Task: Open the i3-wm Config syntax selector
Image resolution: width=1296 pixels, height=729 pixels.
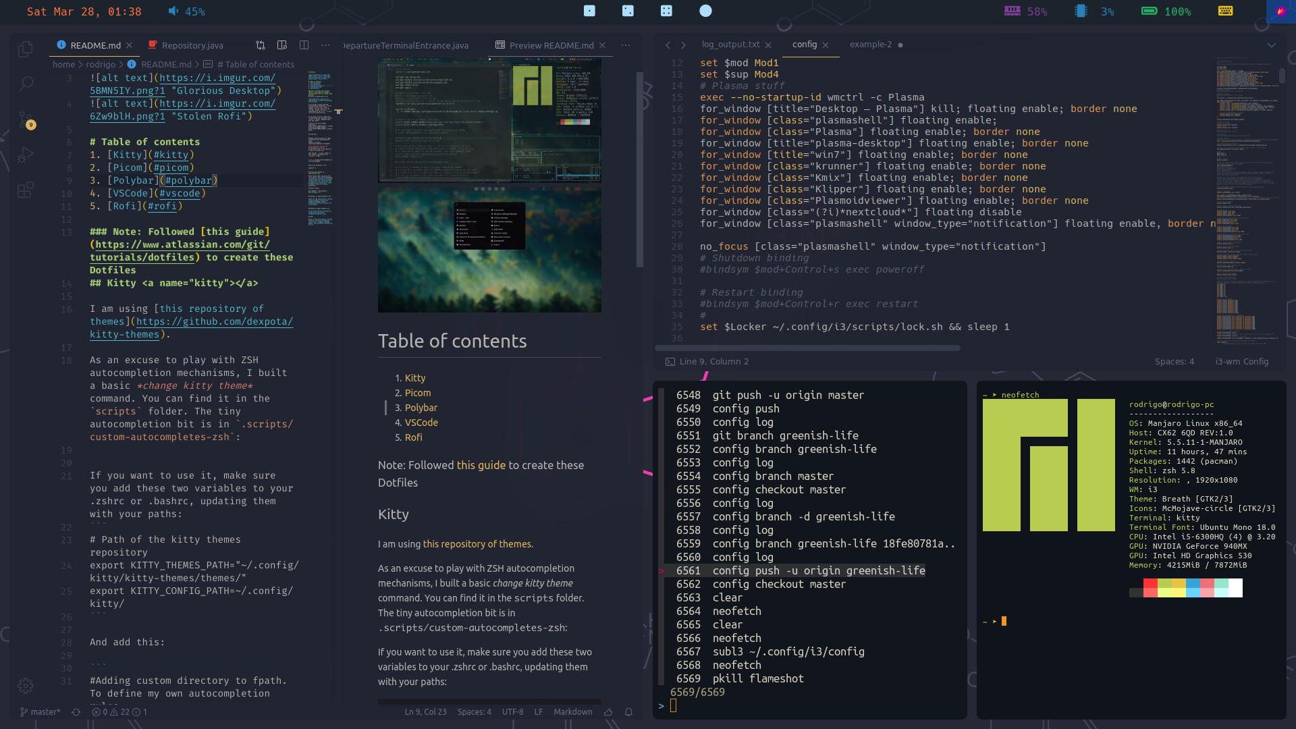Action: click(1241, 362)
